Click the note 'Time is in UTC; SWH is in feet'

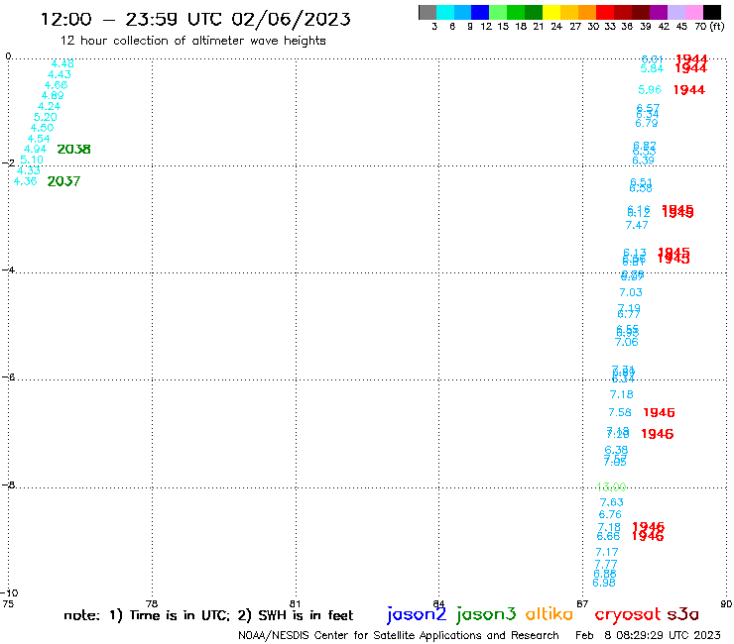click(x=208, y=615)
